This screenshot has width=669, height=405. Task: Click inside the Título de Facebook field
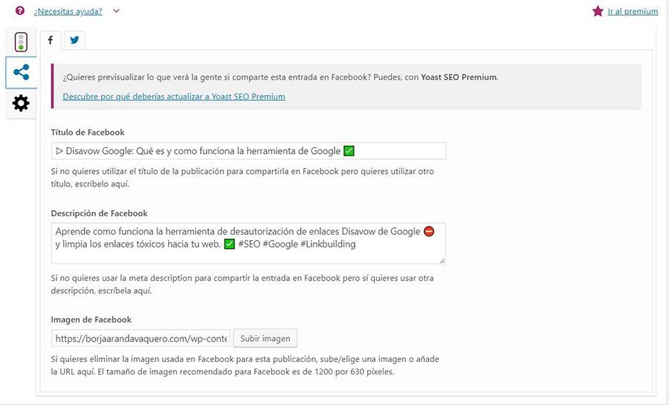(249, 151)
